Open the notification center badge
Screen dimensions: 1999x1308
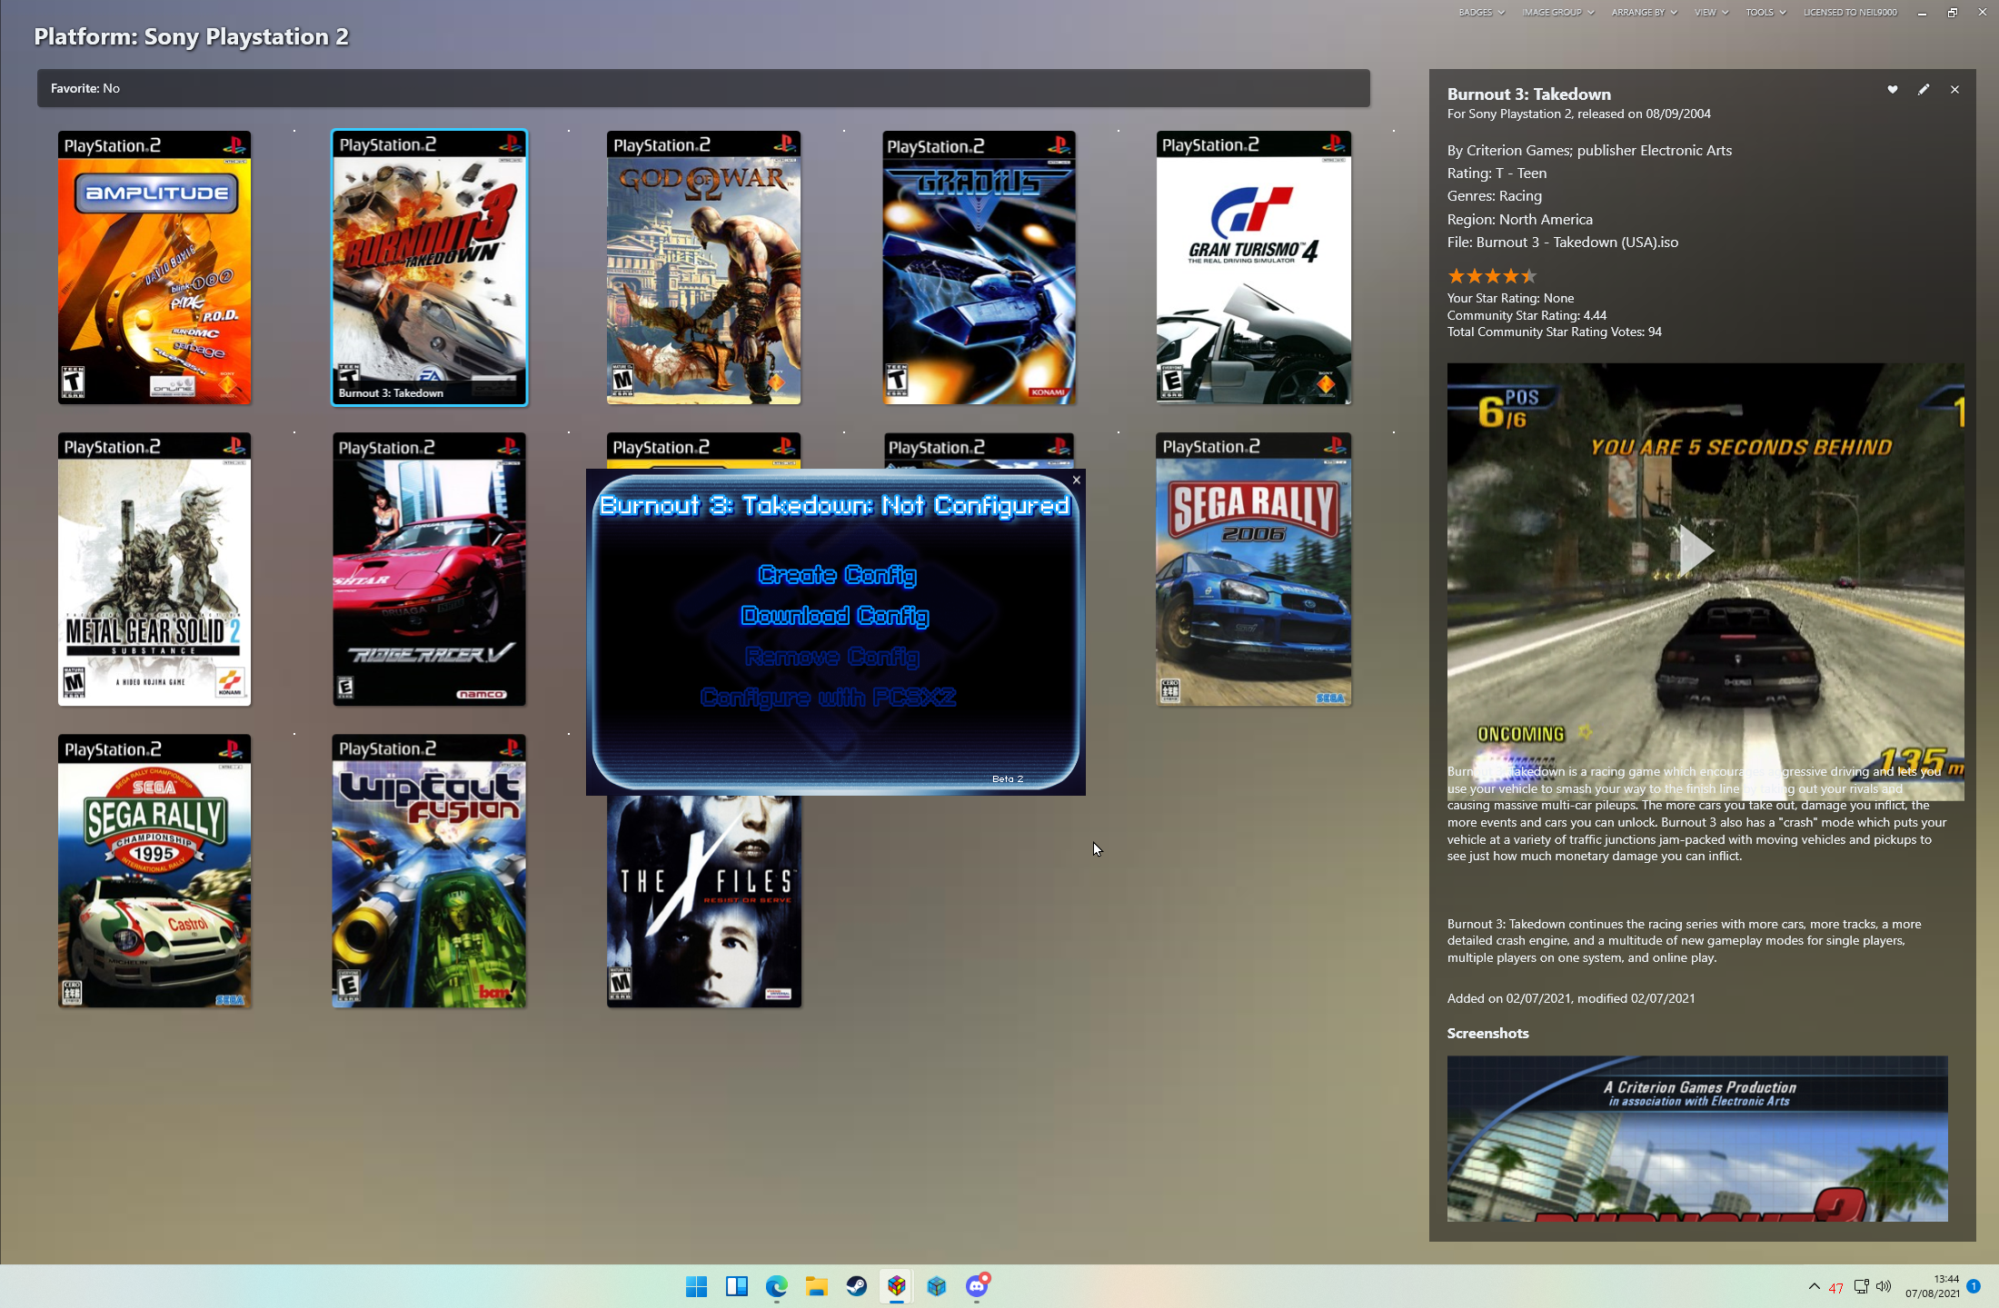1974,1286
